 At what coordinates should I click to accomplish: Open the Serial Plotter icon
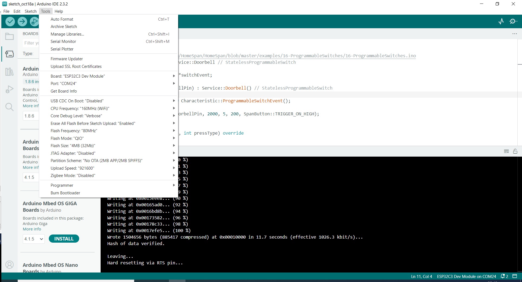501,21
